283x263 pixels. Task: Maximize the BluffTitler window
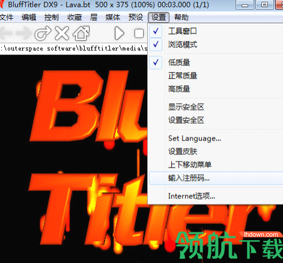[264, 5]
